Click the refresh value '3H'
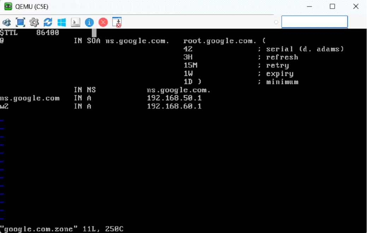 [188, 57]
